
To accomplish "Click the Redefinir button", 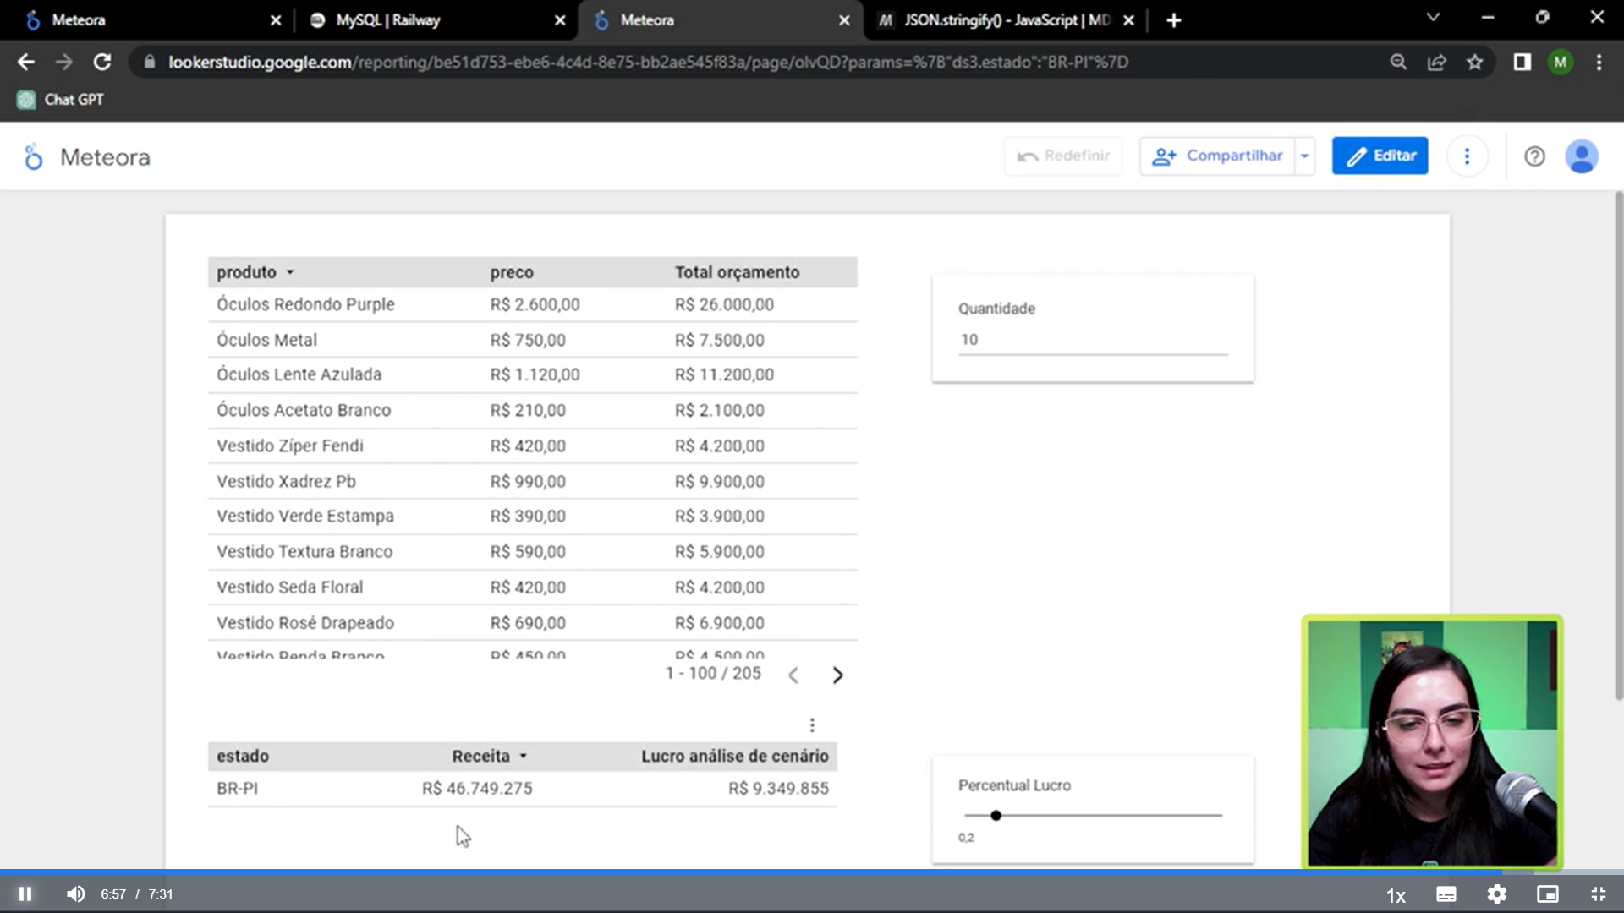I will pos(1063,156).
